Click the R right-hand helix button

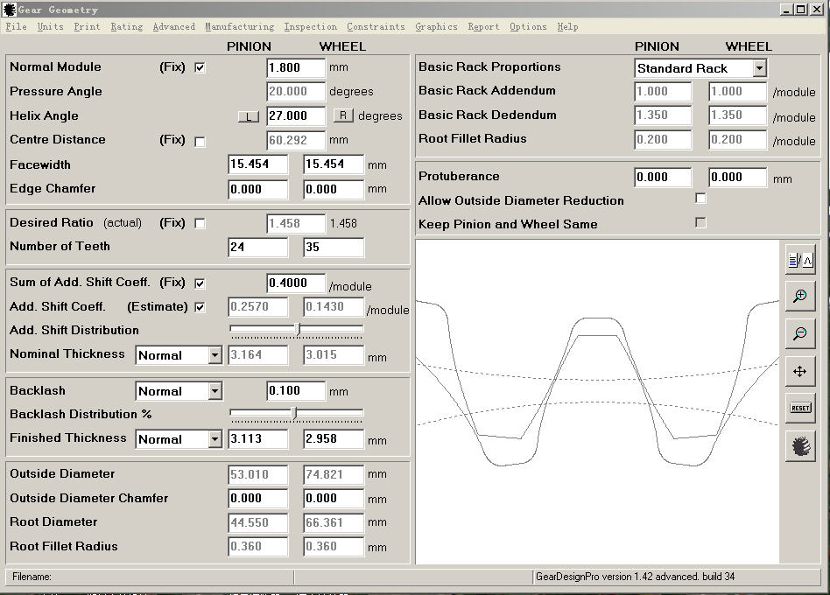[x=343, y=115]
